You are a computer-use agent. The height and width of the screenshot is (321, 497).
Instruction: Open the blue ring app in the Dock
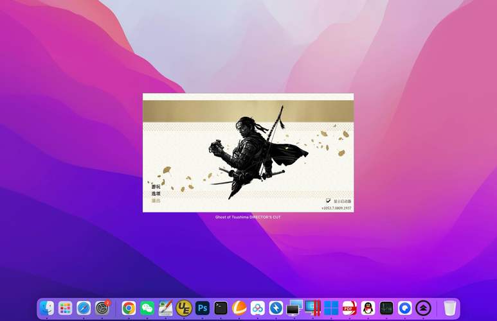405,308
